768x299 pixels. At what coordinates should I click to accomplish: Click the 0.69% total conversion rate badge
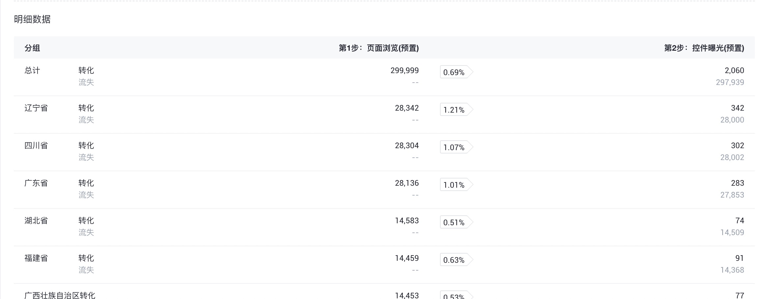tap(454, 72)
